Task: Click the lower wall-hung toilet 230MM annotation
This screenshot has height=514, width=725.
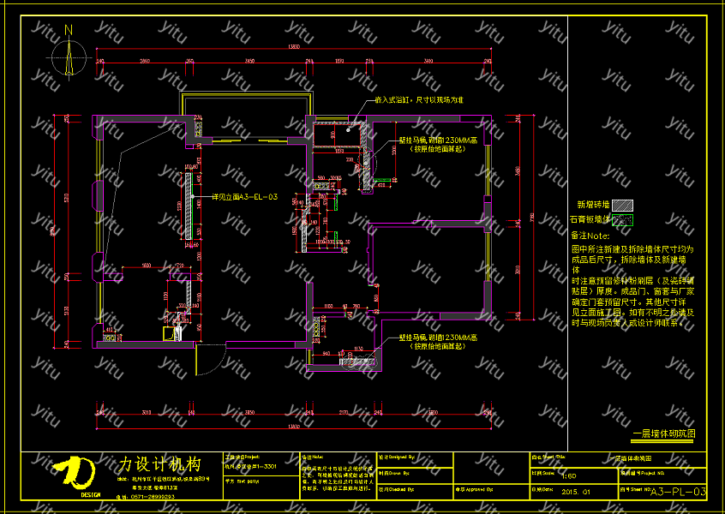Action: [438, 338]
